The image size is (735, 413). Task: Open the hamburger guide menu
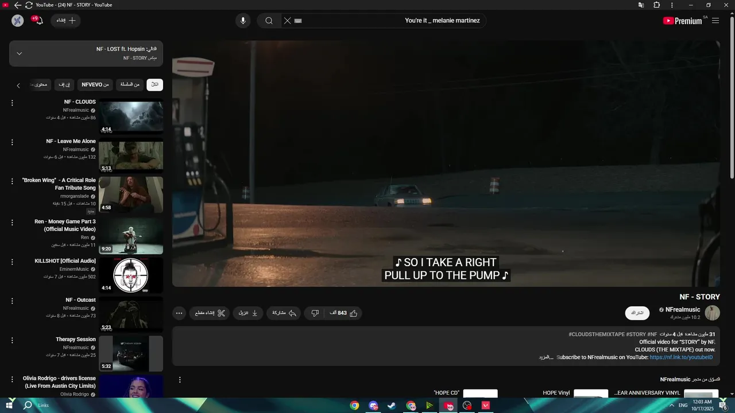[x=715, y=21]
